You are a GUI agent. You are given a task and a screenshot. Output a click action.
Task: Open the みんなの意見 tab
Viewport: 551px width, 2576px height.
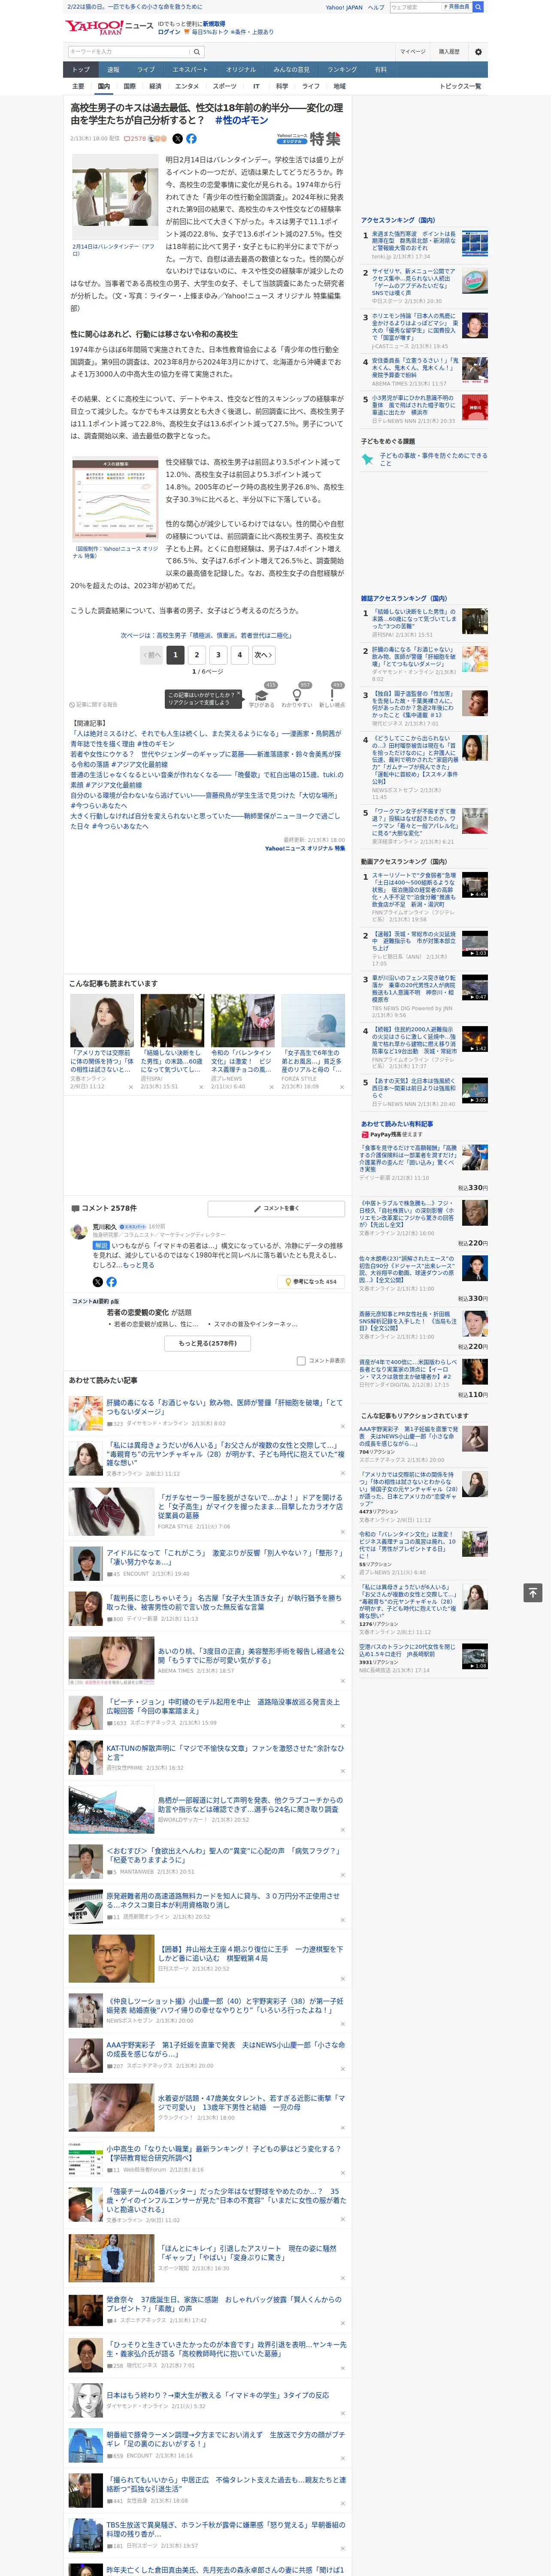coord(291,69)
